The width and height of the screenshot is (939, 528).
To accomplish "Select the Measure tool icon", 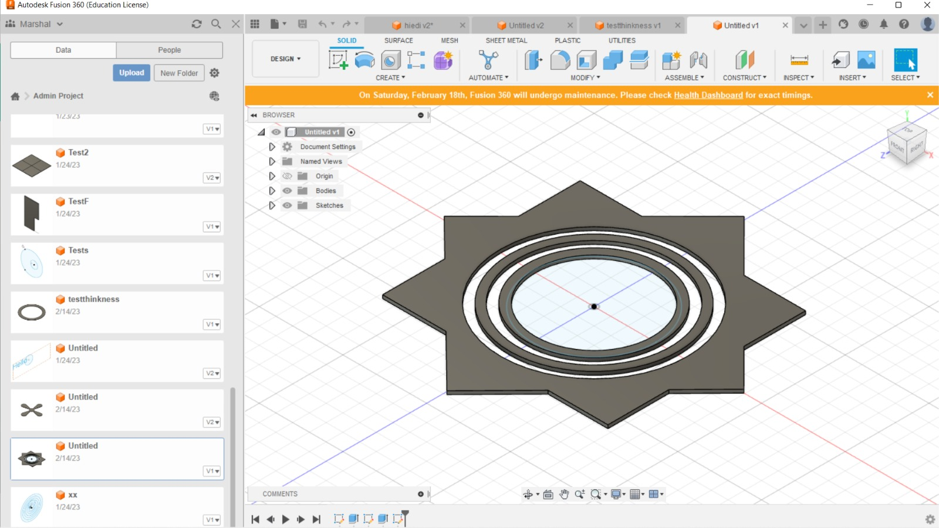I will point(799,60).
